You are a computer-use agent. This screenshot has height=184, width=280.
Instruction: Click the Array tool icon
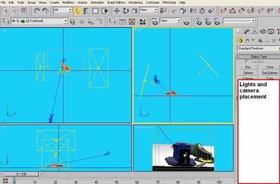pyautogui.click(x=202, y=11)
